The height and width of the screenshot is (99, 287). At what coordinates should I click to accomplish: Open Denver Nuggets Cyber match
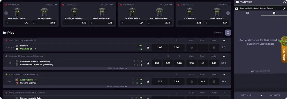coord(31,98)
